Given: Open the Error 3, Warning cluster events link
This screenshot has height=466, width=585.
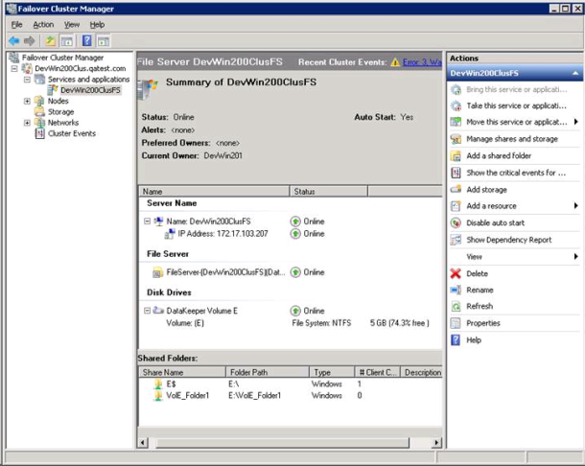Looking at the screenshot, I should [x=422, y=62].
